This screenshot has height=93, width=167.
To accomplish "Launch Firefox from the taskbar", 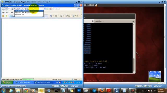I will (x=102, y=91).
